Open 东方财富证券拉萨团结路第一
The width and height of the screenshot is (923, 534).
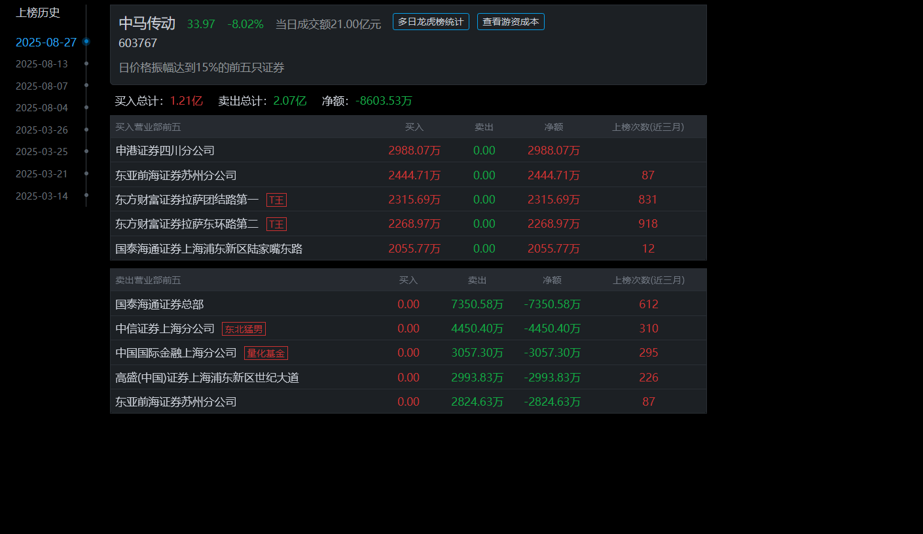click(187, 200)
